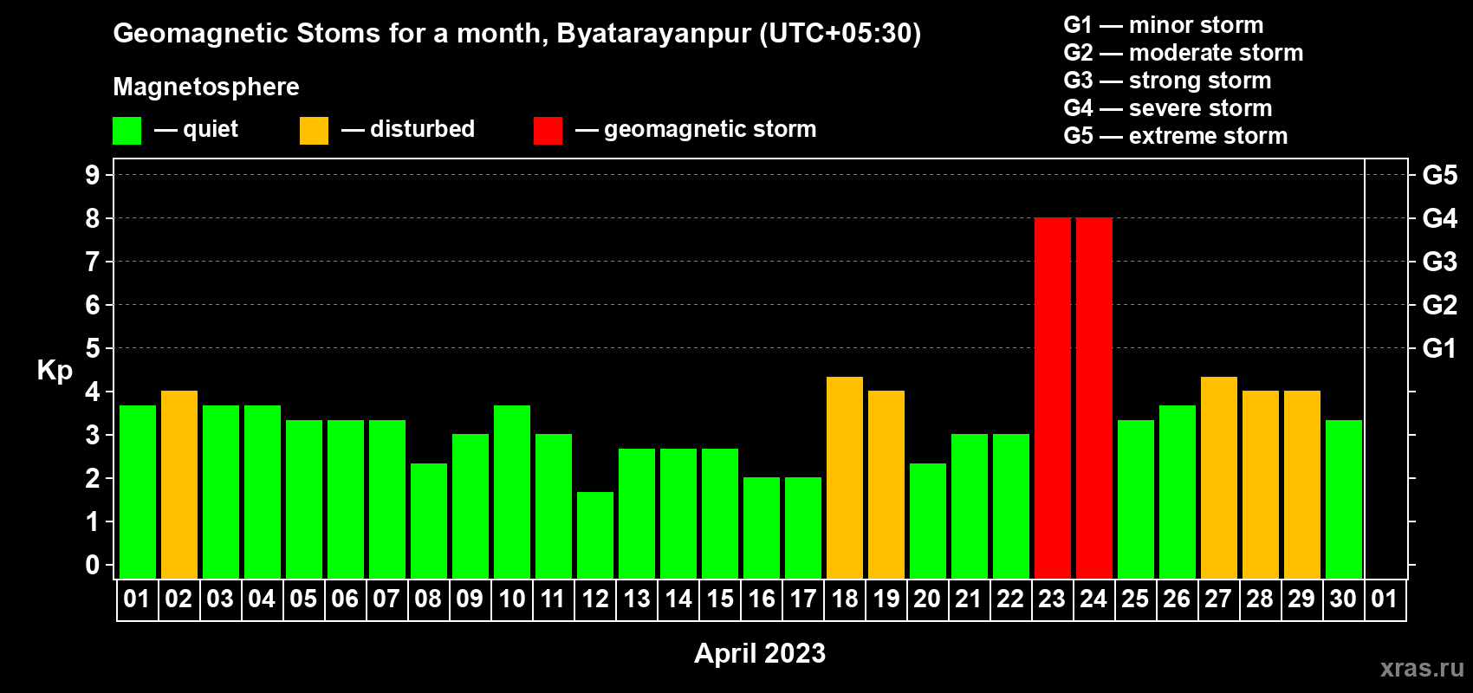Click the date label 23

(1052, 599)
